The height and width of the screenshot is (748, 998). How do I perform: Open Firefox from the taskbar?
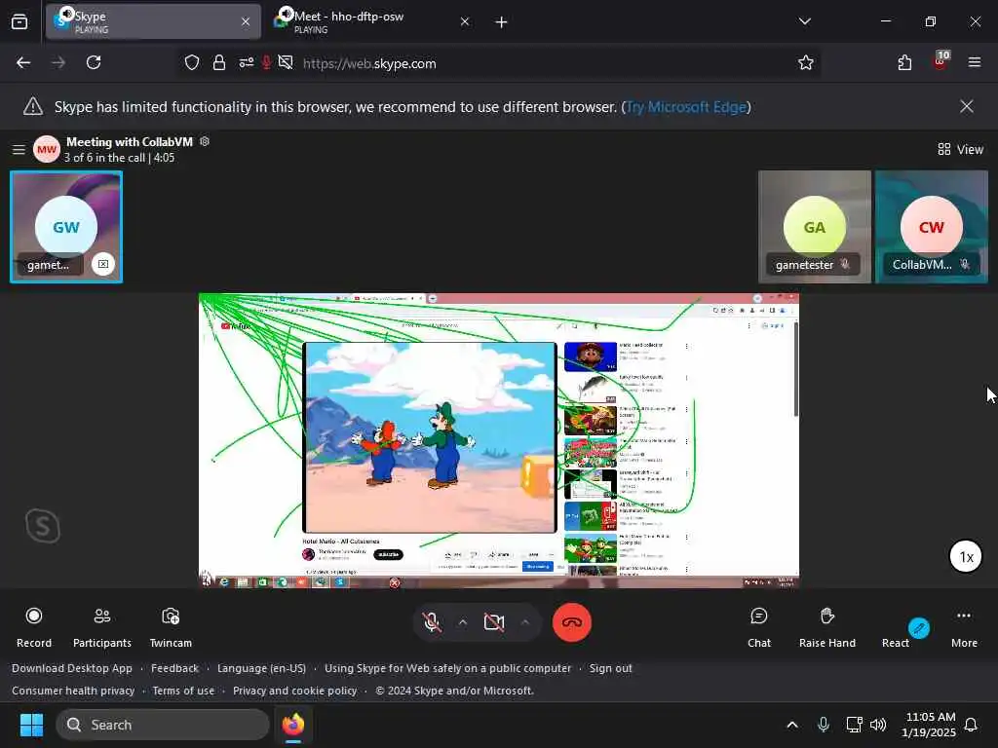point(293,725)
